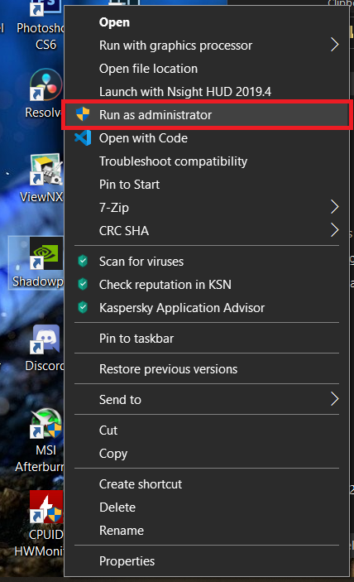The width and height of the screenshot is (354, 582).
Task: Open the CRC SHA menu entry
Action: pos(207,230)
